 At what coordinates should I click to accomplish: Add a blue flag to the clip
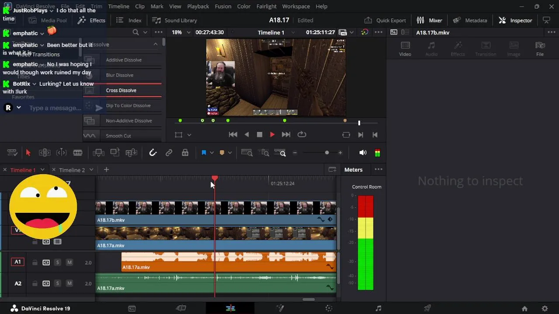(204, 153)
